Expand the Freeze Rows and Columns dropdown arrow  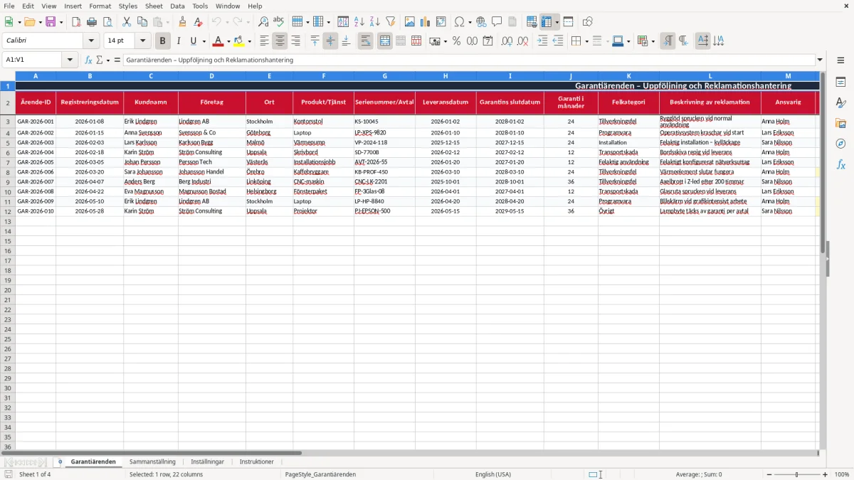click(557, 22)
